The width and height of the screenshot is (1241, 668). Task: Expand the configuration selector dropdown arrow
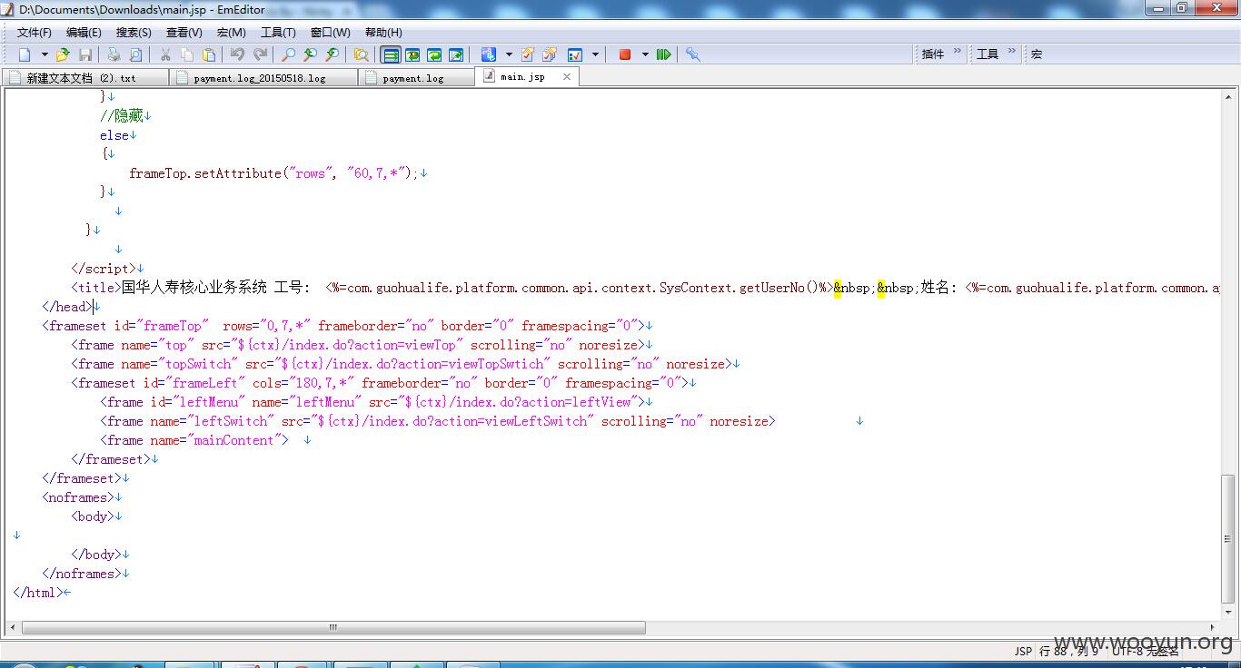click(509, 54)
